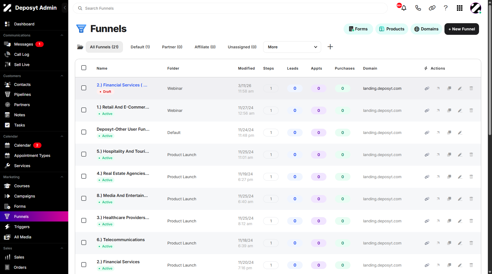Select the Telecommunications row checkbox
The height and width of the screenshot is (274, 492).
(x=84, y=243)
